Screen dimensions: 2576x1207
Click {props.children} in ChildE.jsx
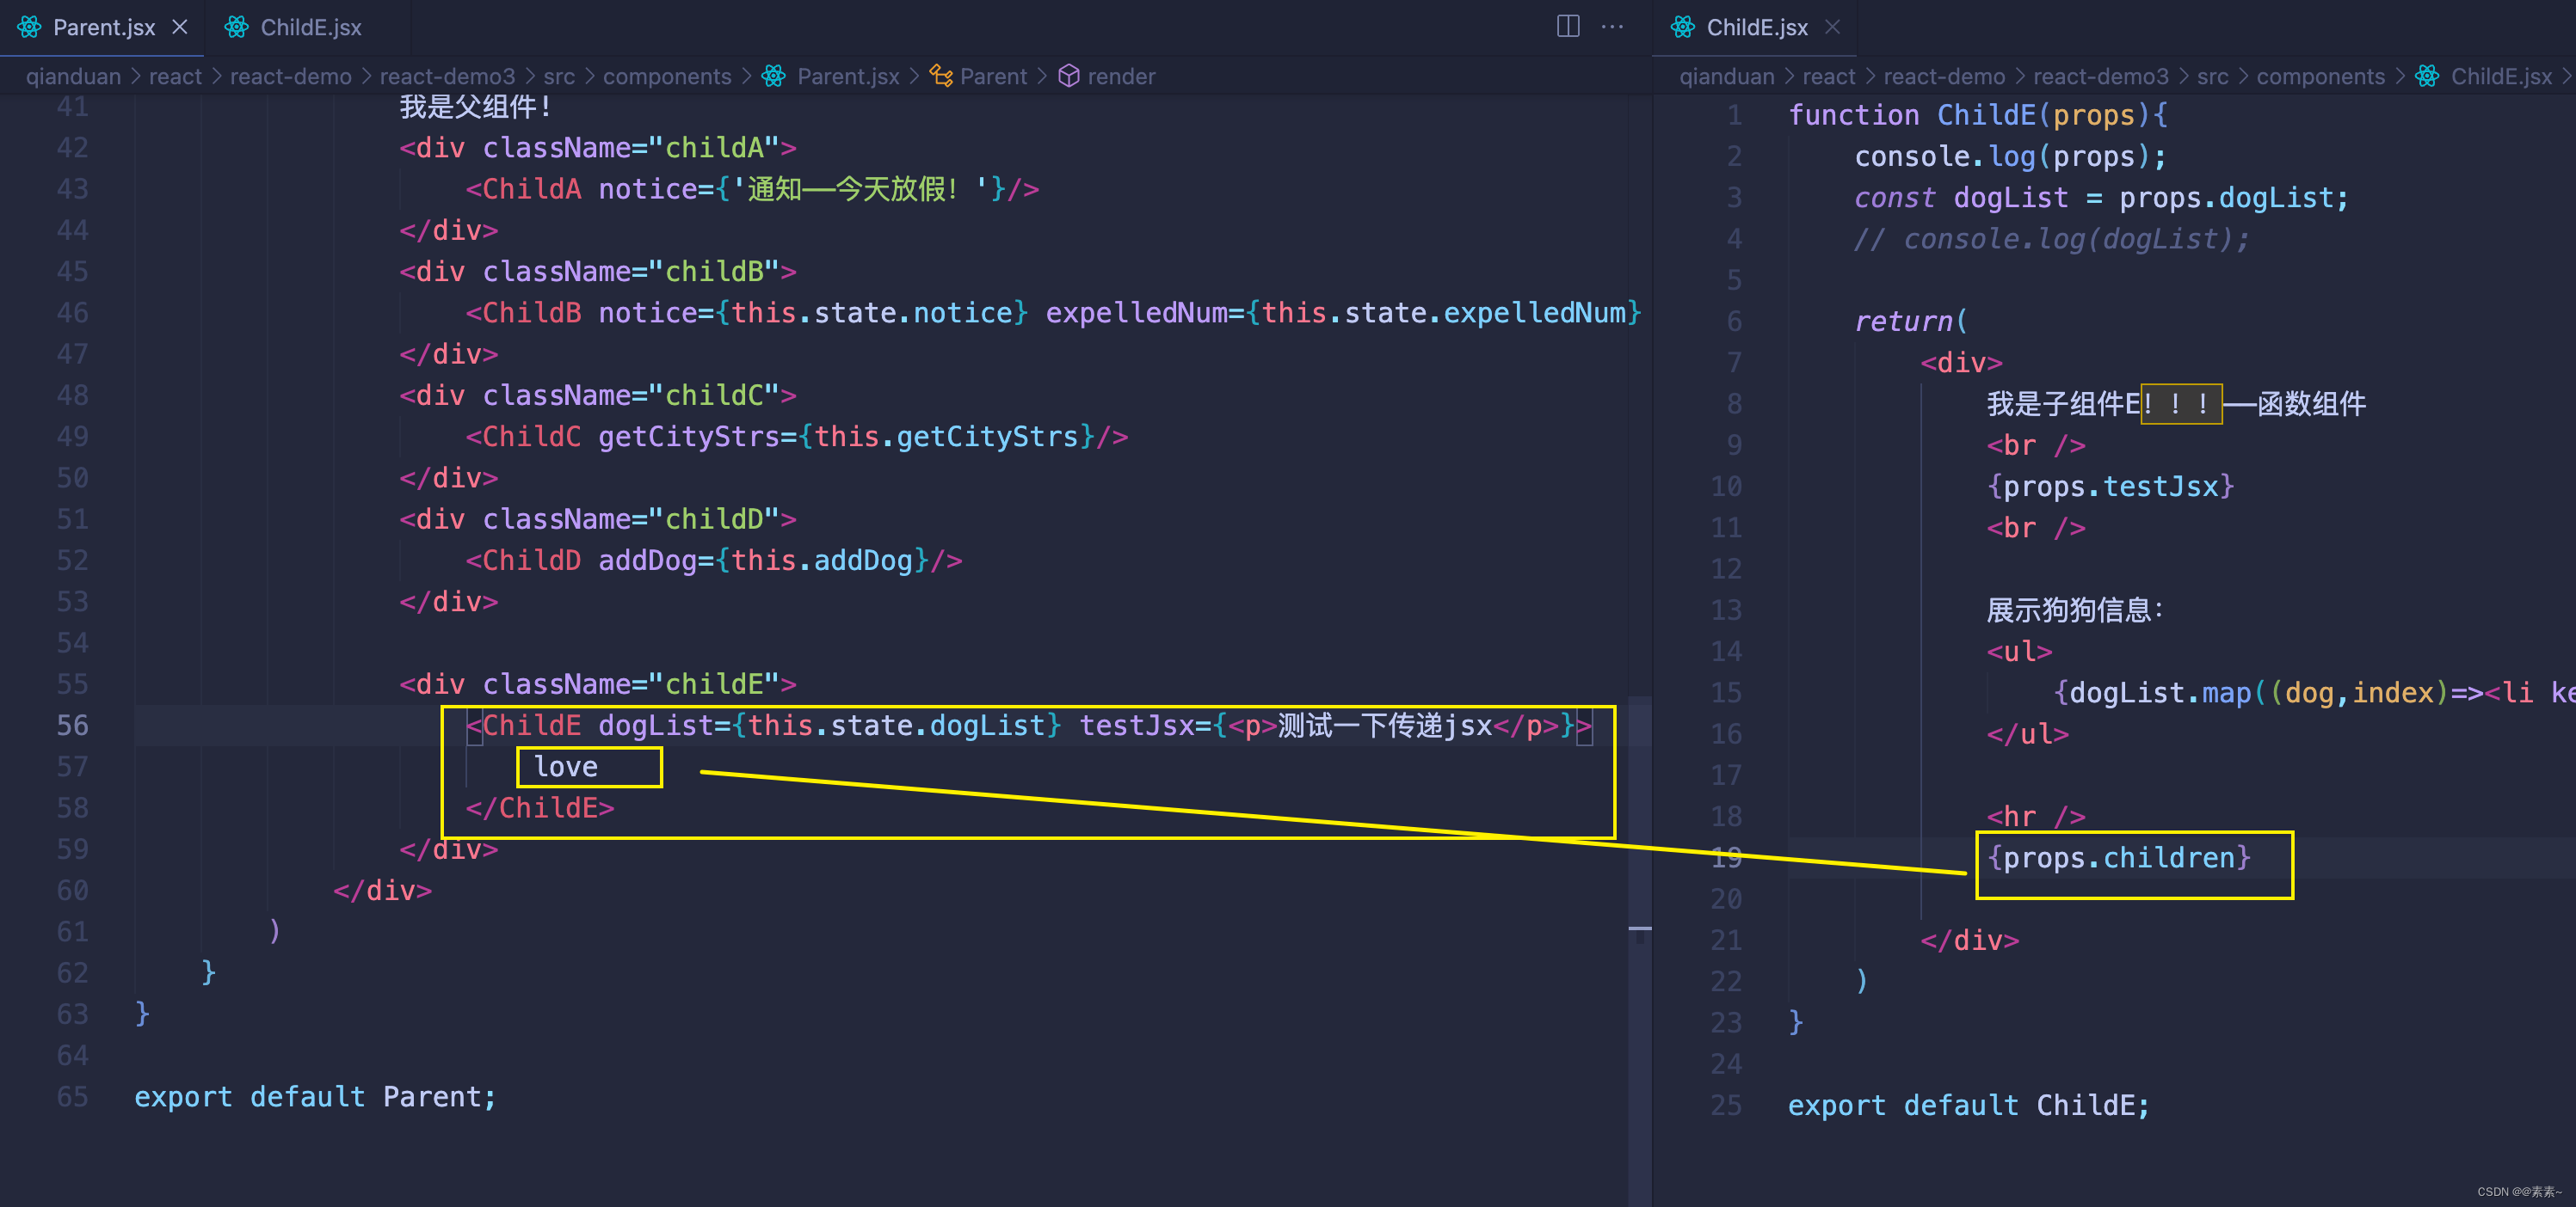tap(2119, 857)
